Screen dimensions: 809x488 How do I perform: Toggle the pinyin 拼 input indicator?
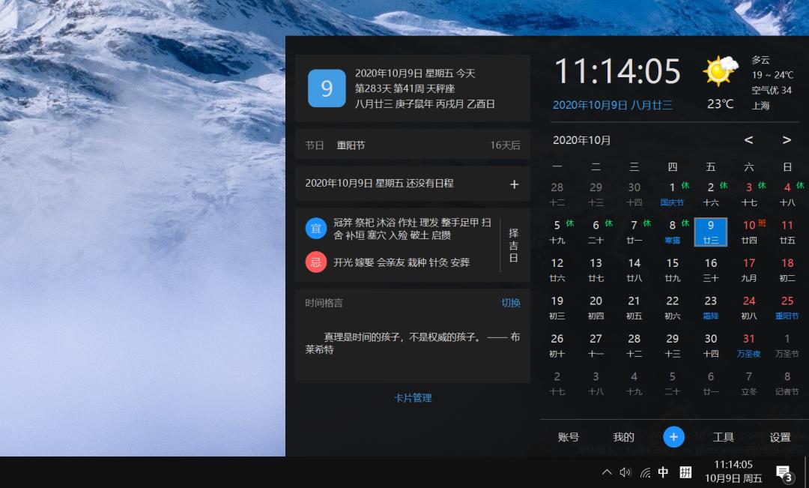click(x=684, y=472)
